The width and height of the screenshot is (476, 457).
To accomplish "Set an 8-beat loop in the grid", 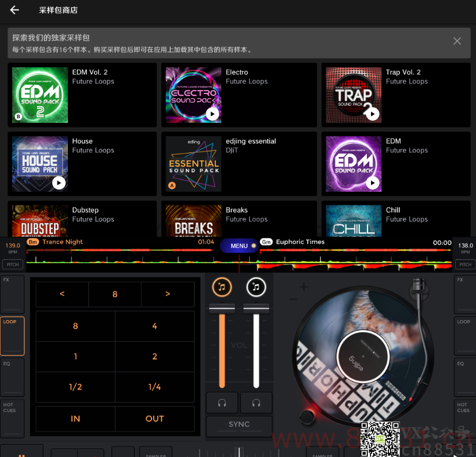I will click(75, 326).
